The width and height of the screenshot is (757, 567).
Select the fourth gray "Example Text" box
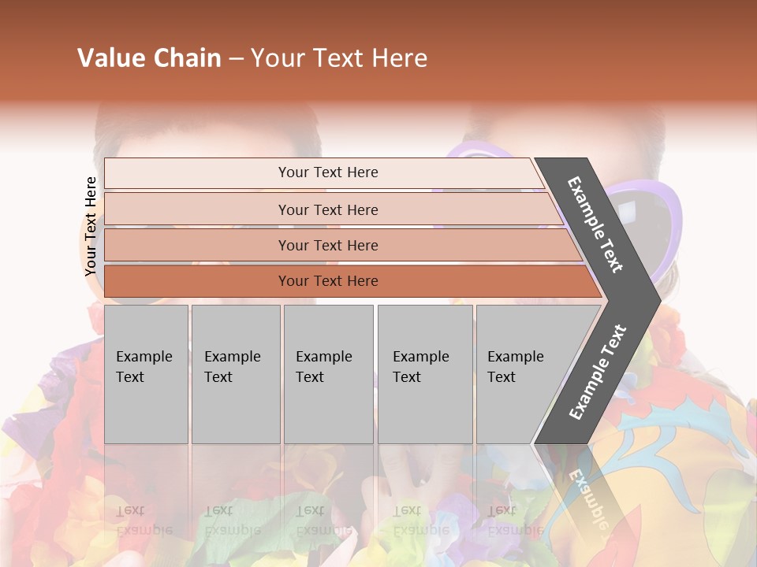click(424, 374)
